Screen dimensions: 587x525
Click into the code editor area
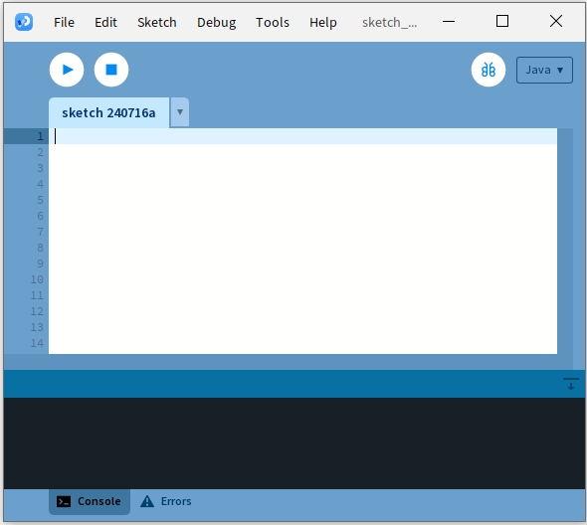(302, 241)
